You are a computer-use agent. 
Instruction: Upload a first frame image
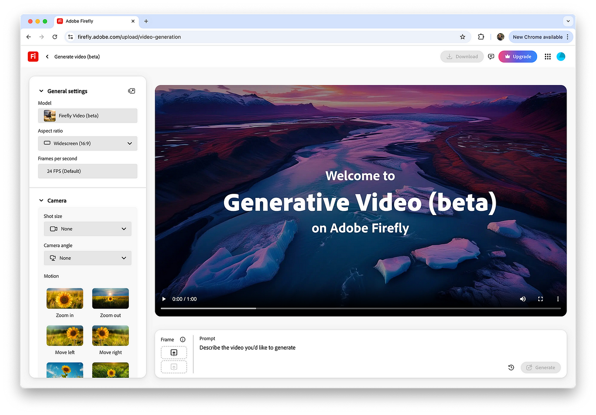(x=174, y=352)
